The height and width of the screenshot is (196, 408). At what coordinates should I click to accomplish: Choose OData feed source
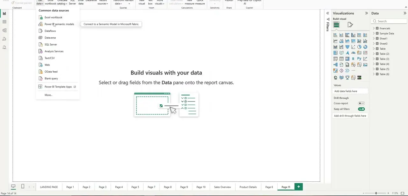pos(57,72)
